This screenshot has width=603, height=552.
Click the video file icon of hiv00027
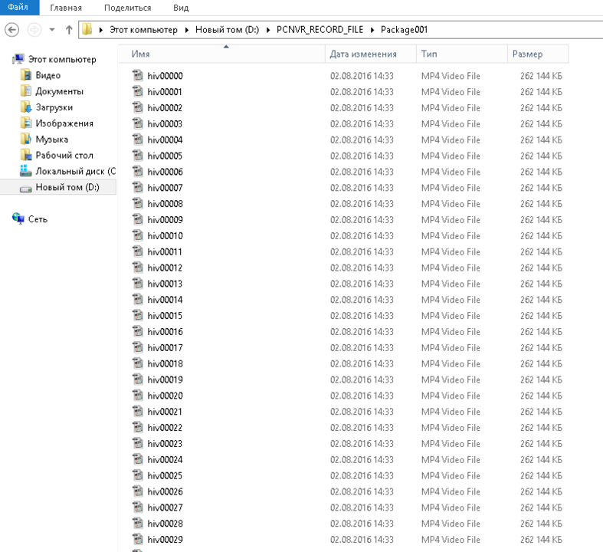coord(138,507)
